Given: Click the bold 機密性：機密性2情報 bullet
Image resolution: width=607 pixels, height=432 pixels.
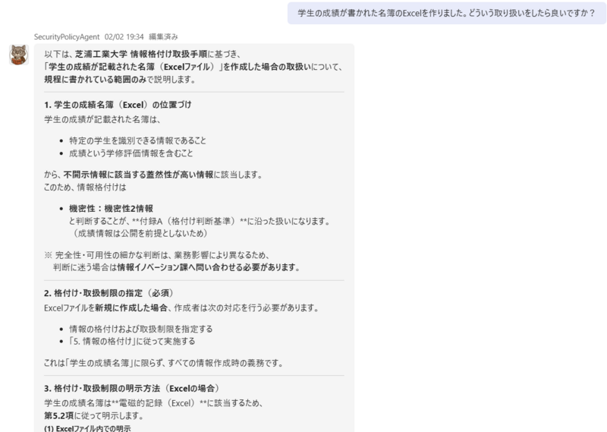Looking at the screenshot, I should pos(111,208).
